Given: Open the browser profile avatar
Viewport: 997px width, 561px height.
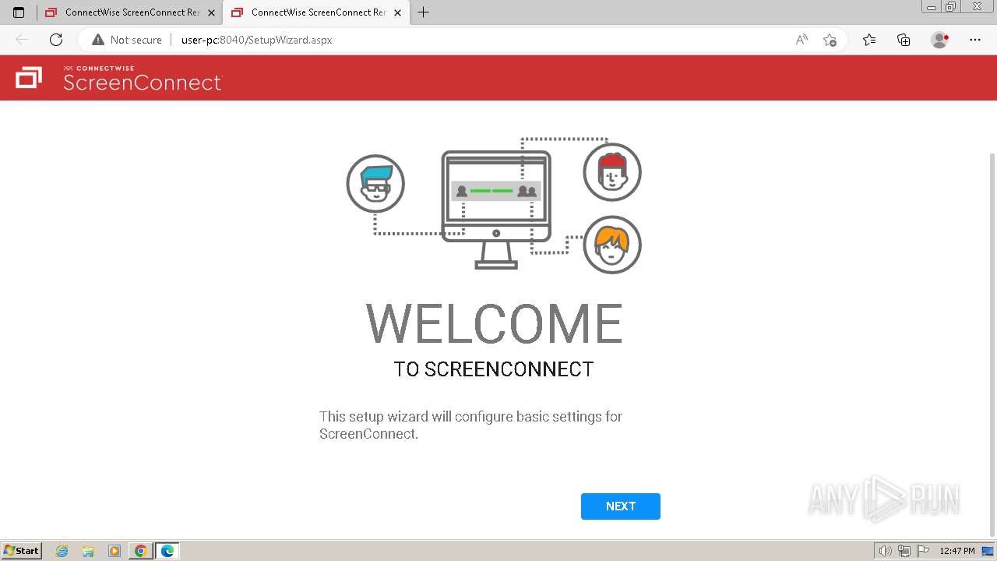Looking at the screenshot, I should point(939,40).
